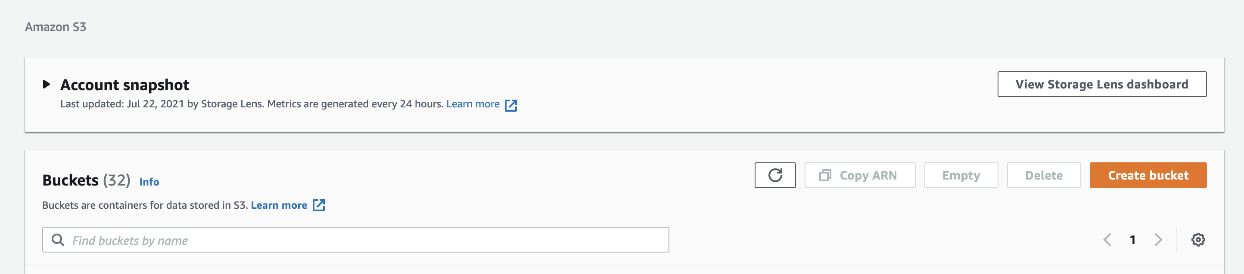The width and height of the screenshot is (1244, 274).
Task: Click the Amazon S3 breadcrumb
Action: pos(56,27)
